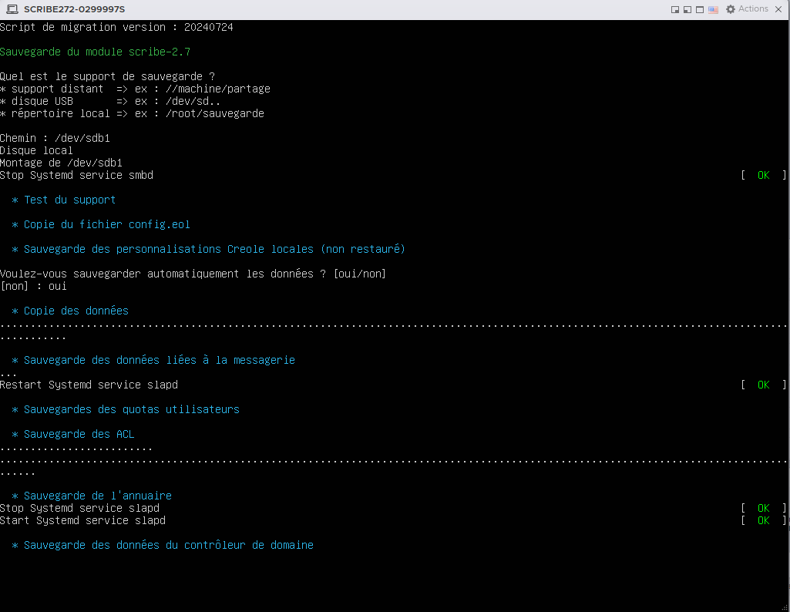Click 'Sauvegarde des données du contrôleur de domaine'
Screen dimensions: 790x612
168,545
